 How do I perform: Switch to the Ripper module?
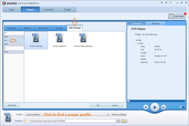tap(30, 9)
